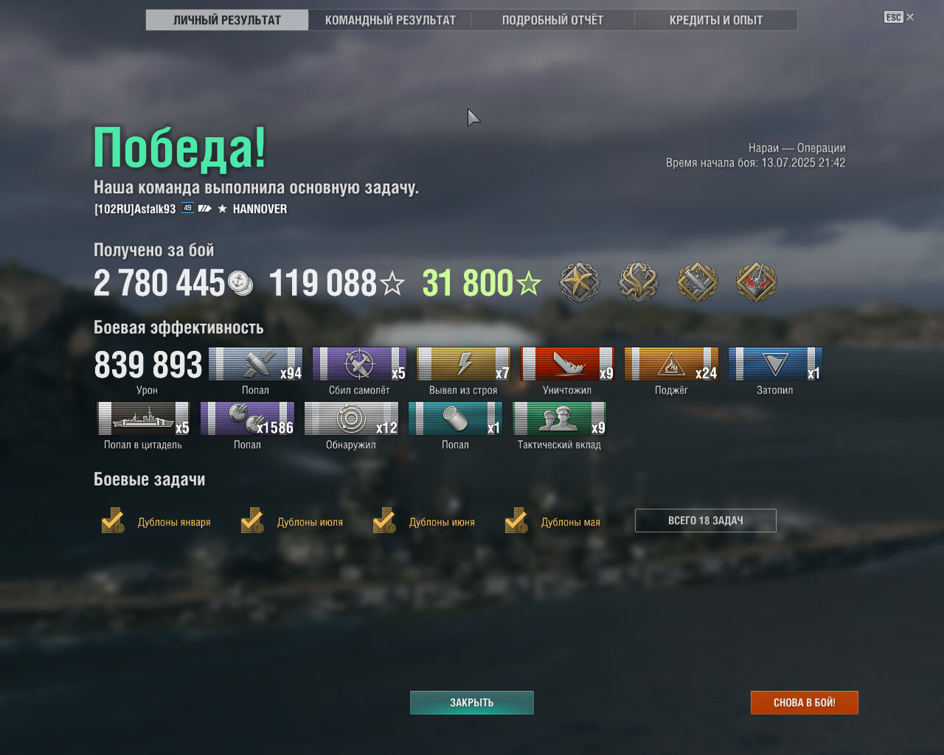The width and height of the screenshot is (944, 755).
Task: Click the kraken tentacle achievement medal
Action: point(639,282)
